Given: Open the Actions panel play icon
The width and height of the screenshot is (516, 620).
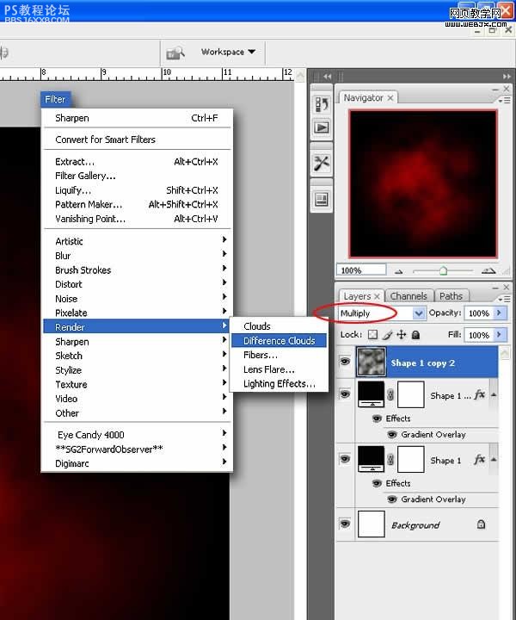Looking at the screenshot, I should click(322, 127).
